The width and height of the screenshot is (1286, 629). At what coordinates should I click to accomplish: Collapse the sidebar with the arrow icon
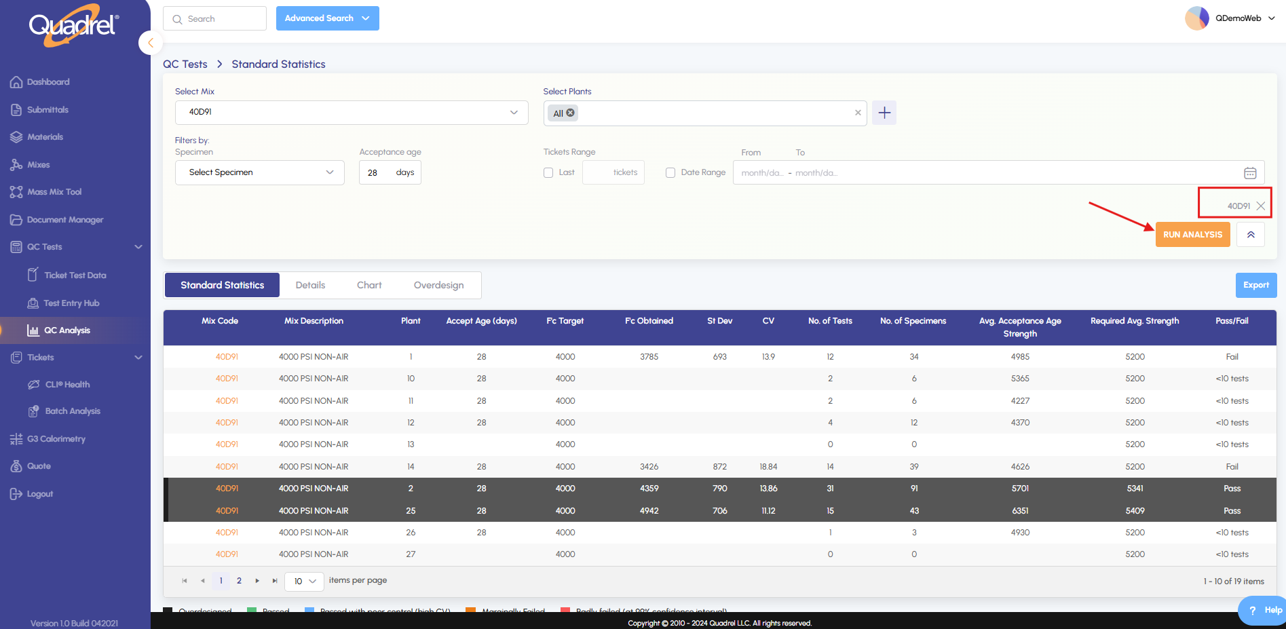[151, 43]
